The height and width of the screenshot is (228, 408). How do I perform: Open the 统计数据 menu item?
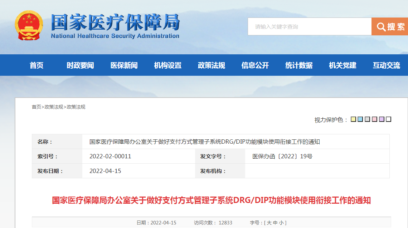(x=299, y=65)
